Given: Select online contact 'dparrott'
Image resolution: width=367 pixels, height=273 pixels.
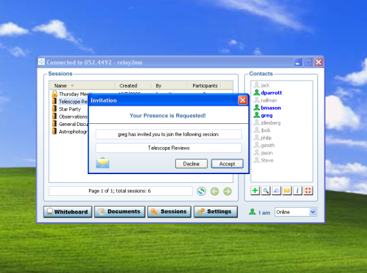Looking at the screenshot, I should tap(268, 93).
